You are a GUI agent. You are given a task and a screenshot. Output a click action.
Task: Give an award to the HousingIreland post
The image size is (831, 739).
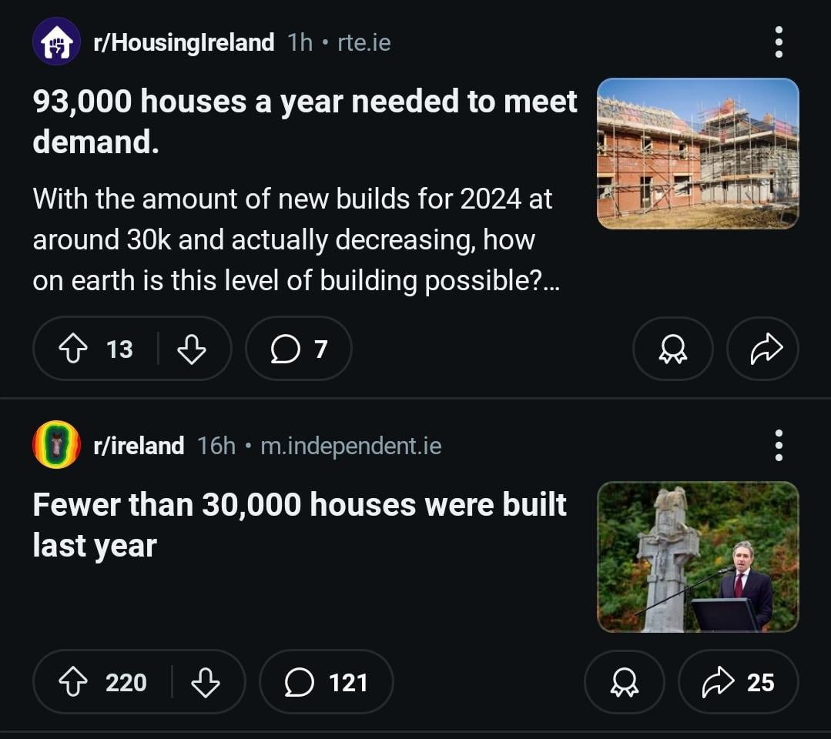click(x=672, y=349)
